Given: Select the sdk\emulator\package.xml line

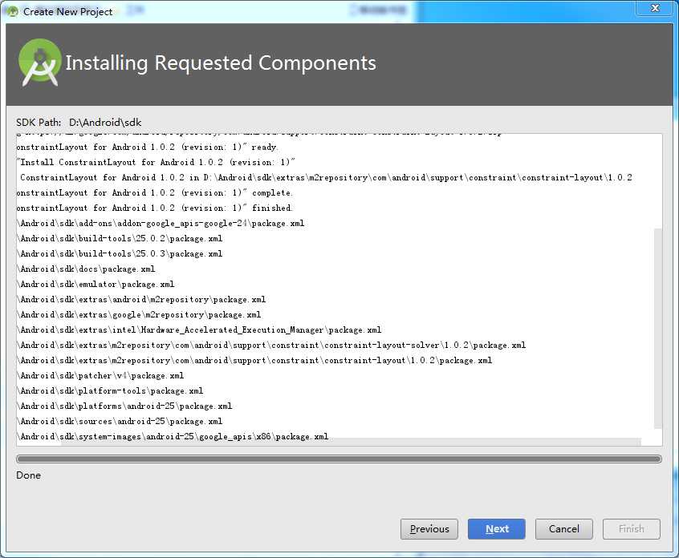Looking at the screenshot, I should coord(96,284).
